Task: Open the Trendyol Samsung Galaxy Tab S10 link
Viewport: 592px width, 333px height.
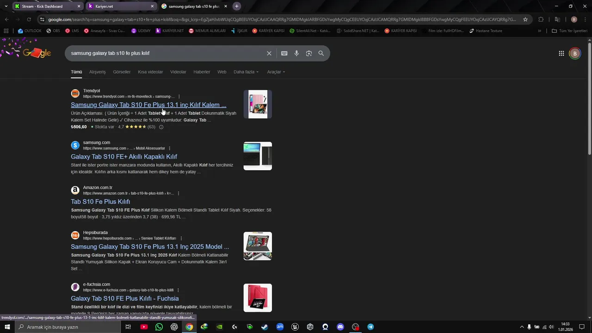Action: point(148,105)
